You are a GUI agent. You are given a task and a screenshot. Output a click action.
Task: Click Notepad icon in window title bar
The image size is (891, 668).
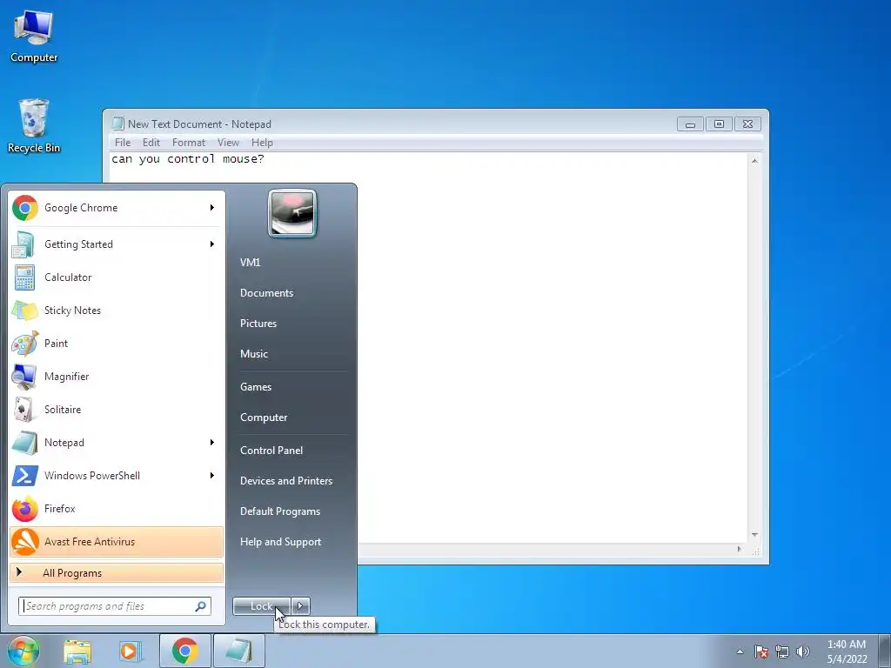[118, 124]
